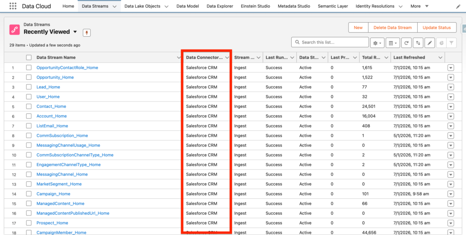The height and width of the screenshot is (235, 466).
Task: Open the Account_Home data stream link
Action: coord(51,116)
